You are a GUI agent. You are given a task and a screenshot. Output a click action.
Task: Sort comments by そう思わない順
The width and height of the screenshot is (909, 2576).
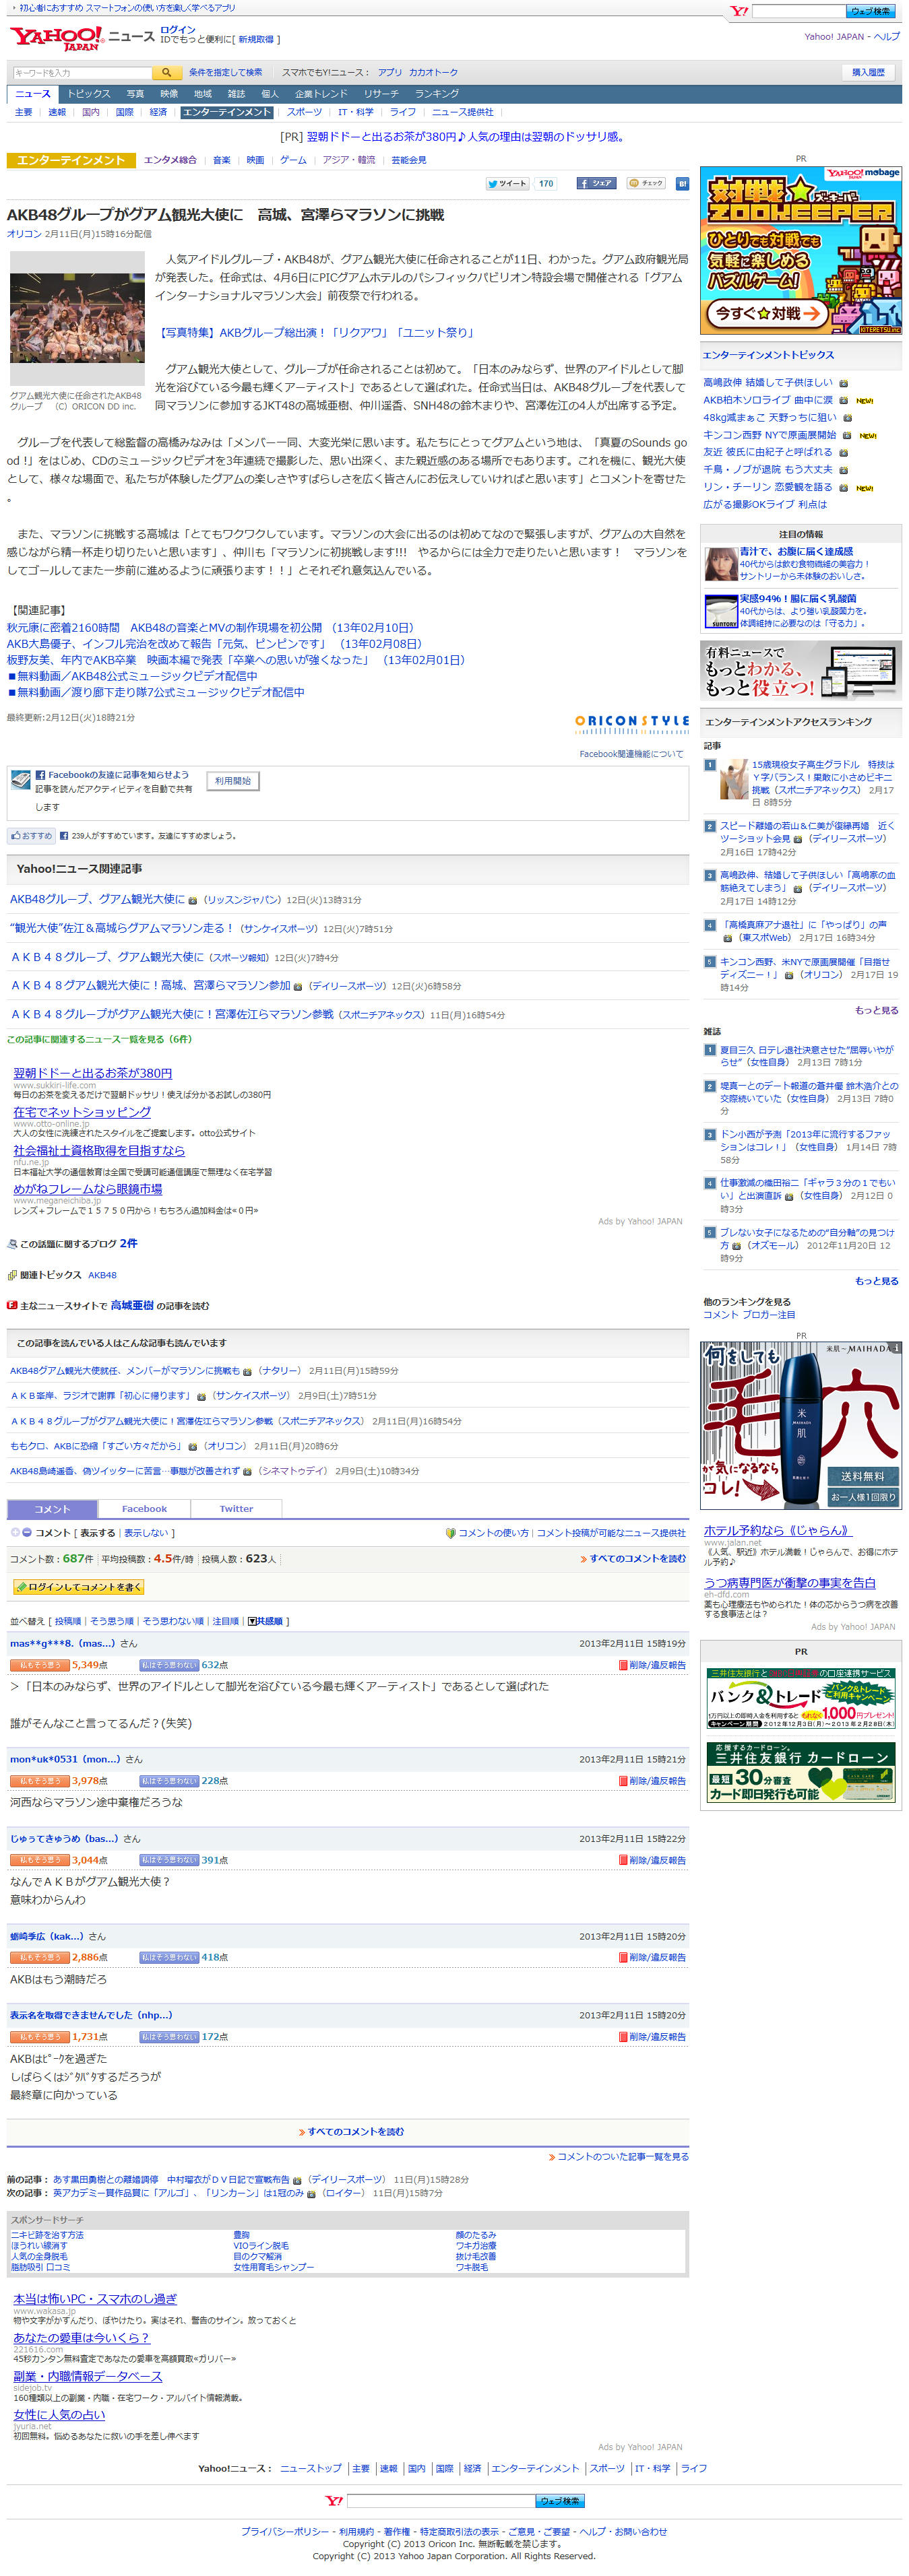click(x=173, y=1621)
